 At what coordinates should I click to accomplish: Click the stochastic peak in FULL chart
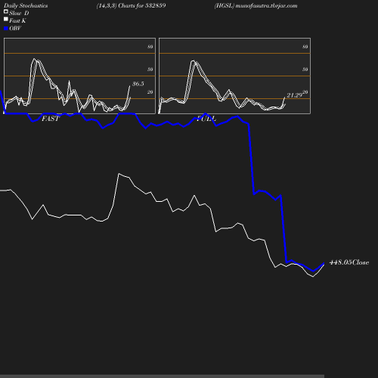(193, 61)
